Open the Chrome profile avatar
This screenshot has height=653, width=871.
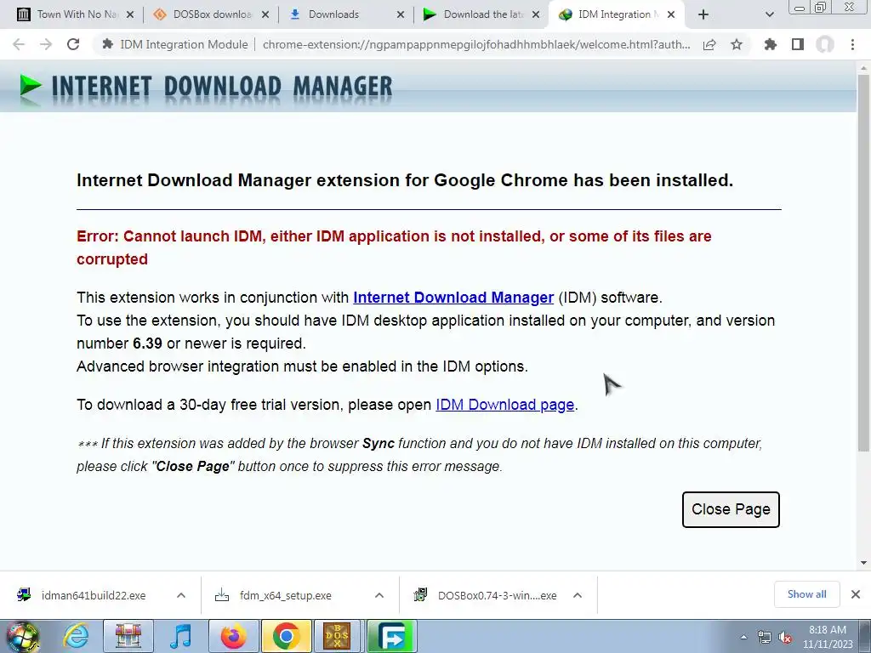click(x=825, y=44)
